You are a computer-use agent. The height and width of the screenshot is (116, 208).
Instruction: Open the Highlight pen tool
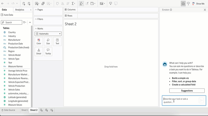point(81,4)
